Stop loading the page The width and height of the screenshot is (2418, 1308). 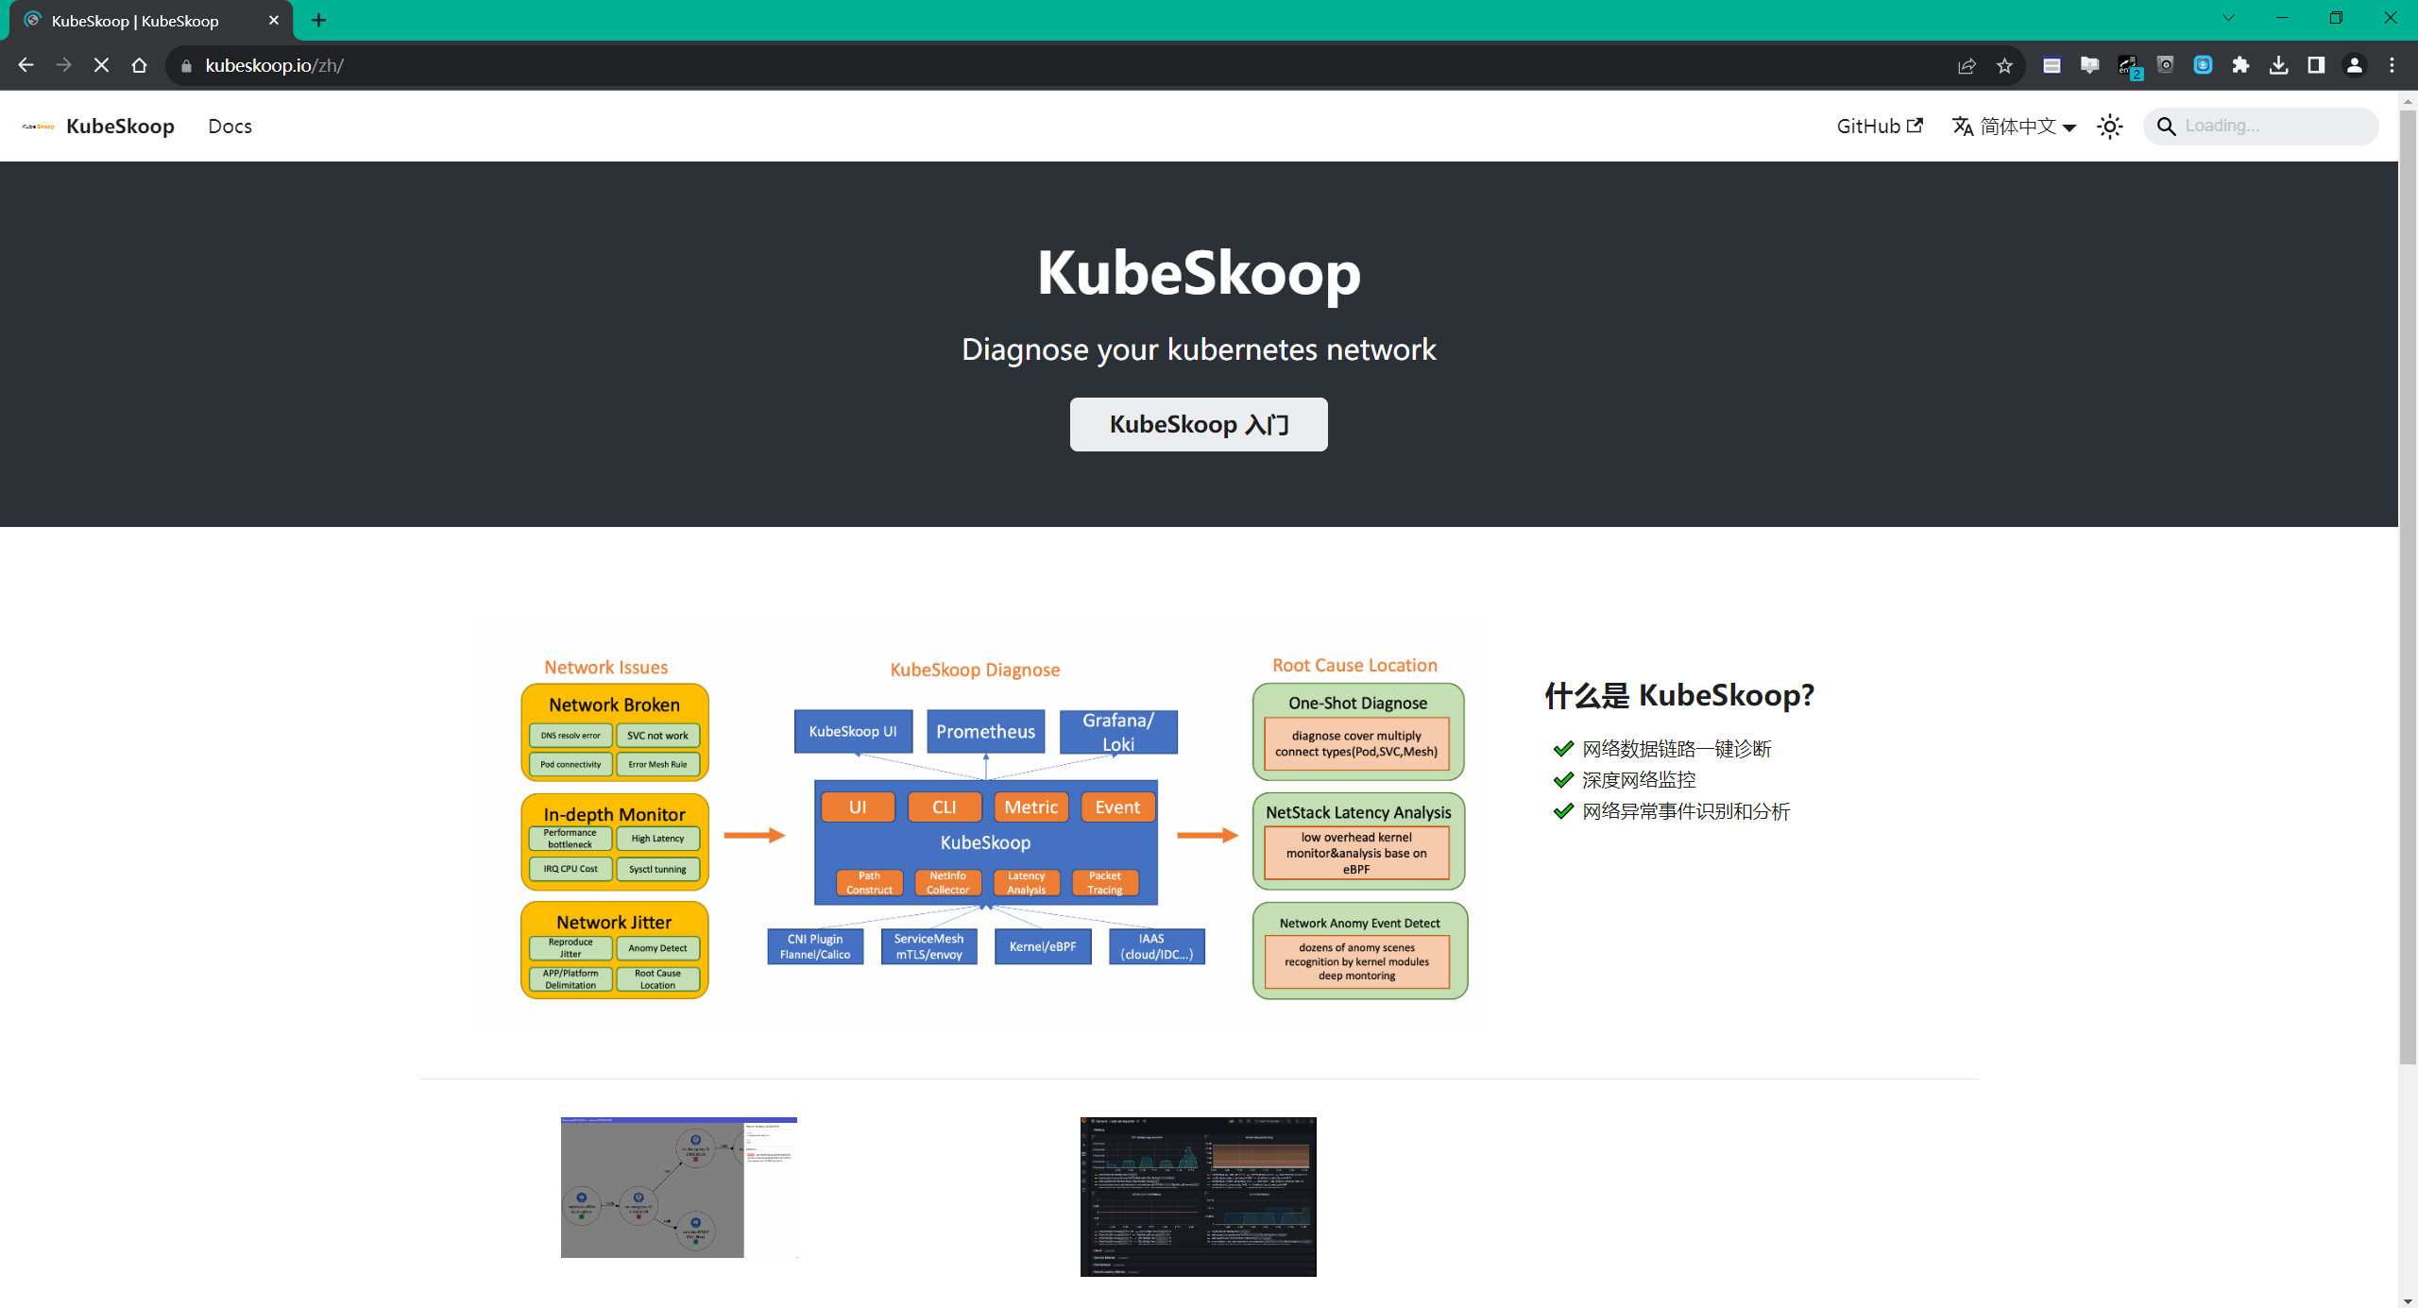(x=101, y=65)
